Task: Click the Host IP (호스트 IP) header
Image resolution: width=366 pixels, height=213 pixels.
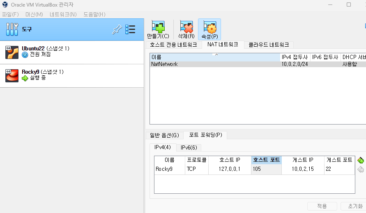Action: [230, 160]
